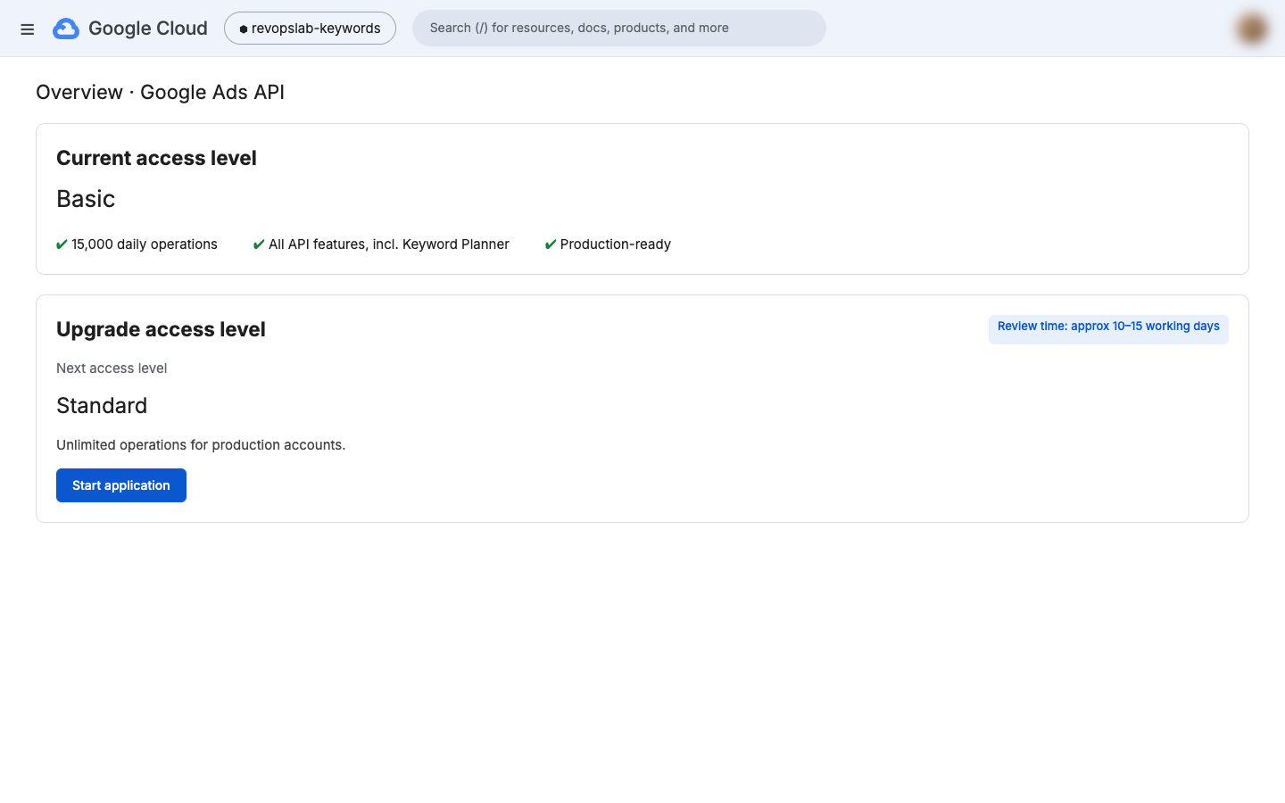Click the Standard access level label

pyautogui.click(x=102, y=406)
